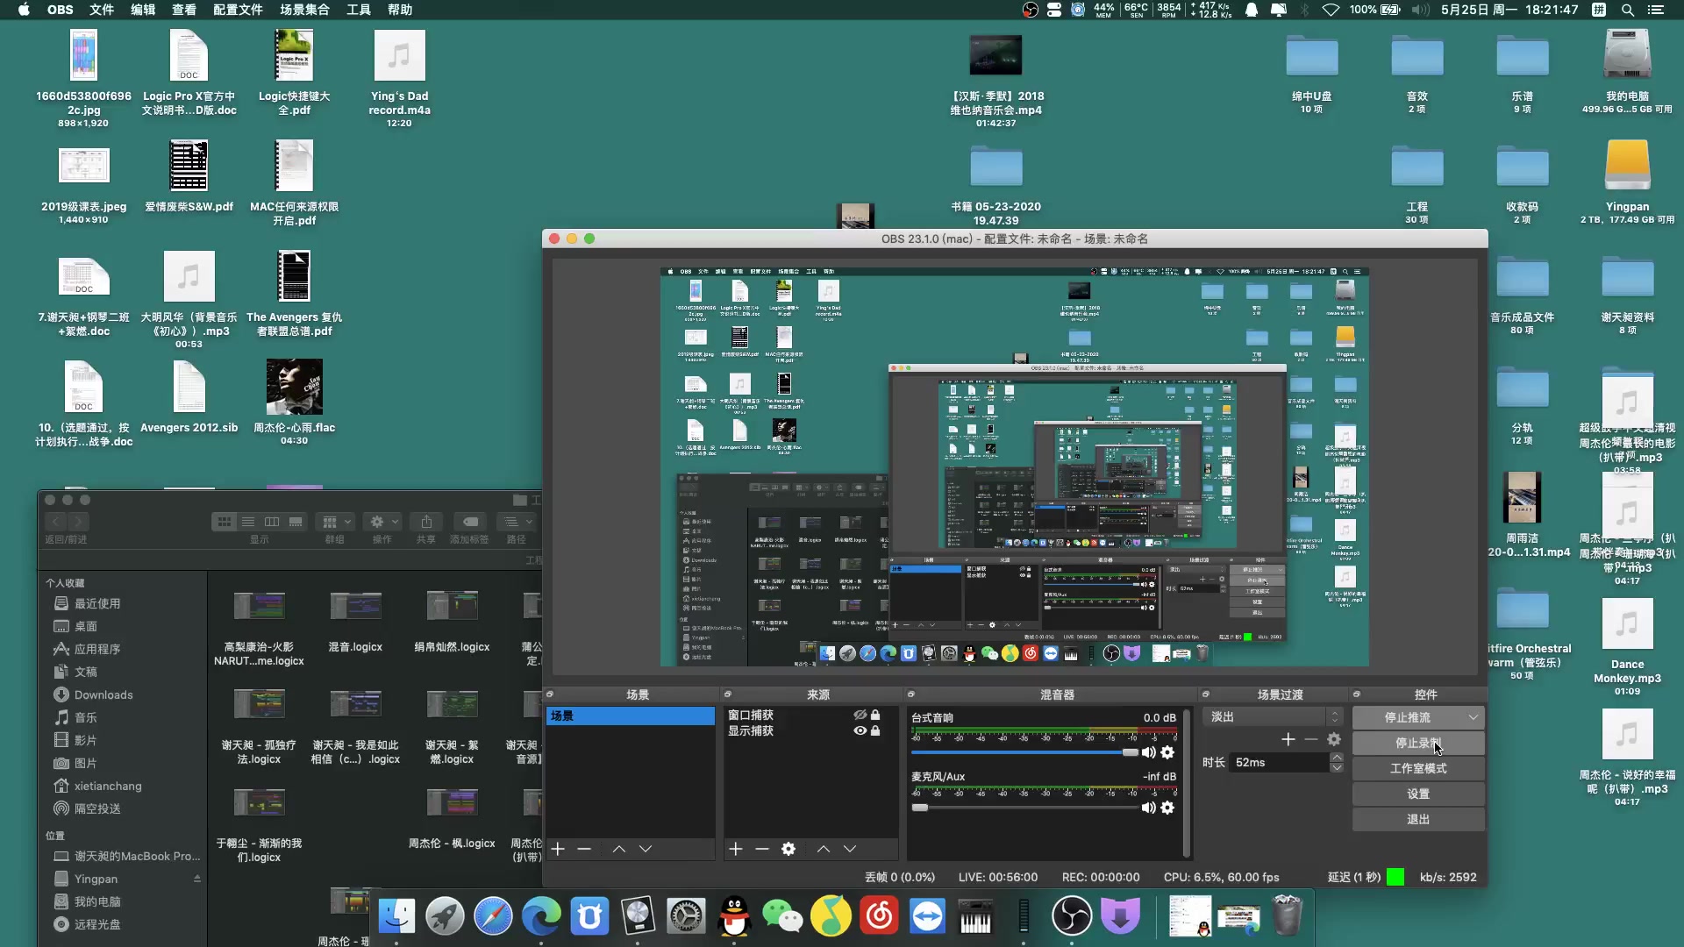Pop out the 混音器 panel with its dock icon
The image size is (1684, 947).
pyautogui.click(x=911, y=694)
